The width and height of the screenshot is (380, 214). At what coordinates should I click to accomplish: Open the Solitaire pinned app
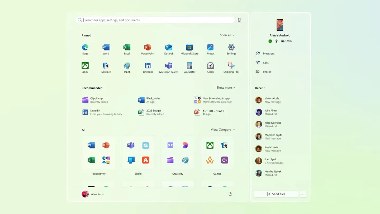click(106, 68)
